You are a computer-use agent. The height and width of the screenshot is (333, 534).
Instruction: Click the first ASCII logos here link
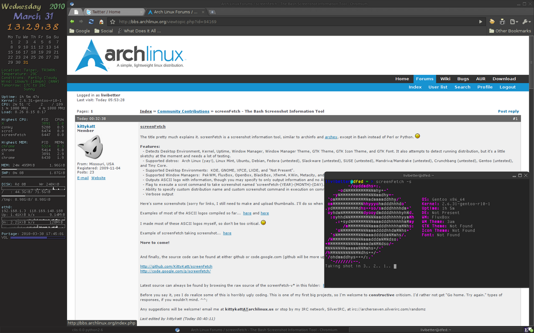(247, 213)
